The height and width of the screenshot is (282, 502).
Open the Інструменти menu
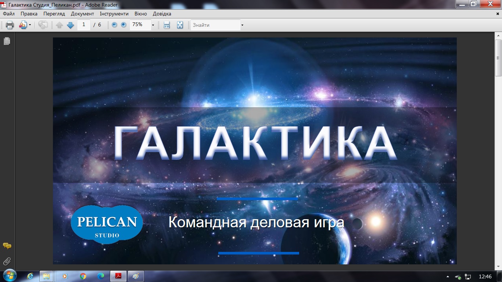pos(114,14)
